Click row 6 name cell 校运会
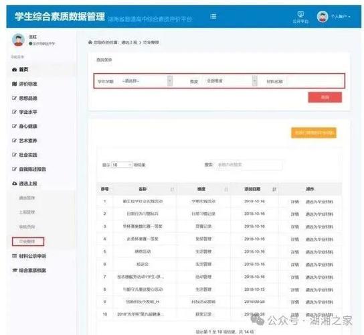Screen dimensions: 364x335 (x=143, y=265)
